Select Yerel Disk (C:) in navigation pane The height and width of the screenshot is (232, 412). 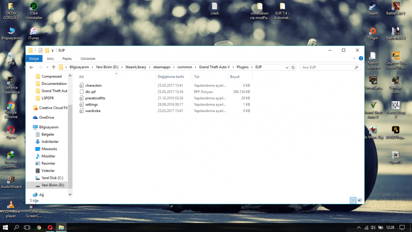(x=52, y=178)
